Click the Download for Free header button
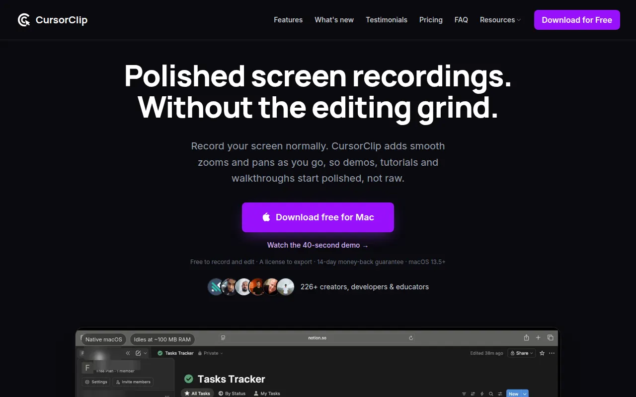636x397 pixels. [x=577, y=20]
